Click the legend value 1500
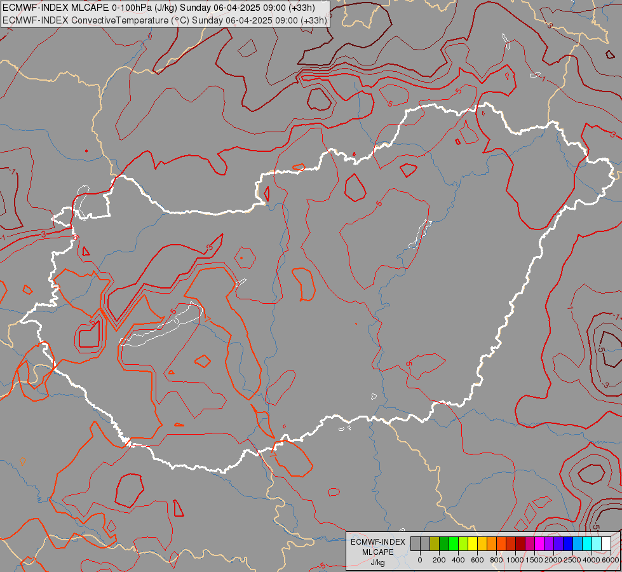Image resolution: width=622 pixels, height=572 pixels. (x=535, y=560)
